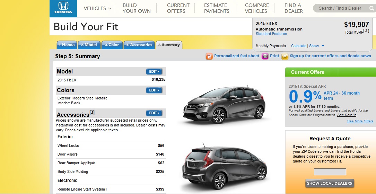376x194 pixels.
Task: Click Show Local Dealers button
Action: 330,183
